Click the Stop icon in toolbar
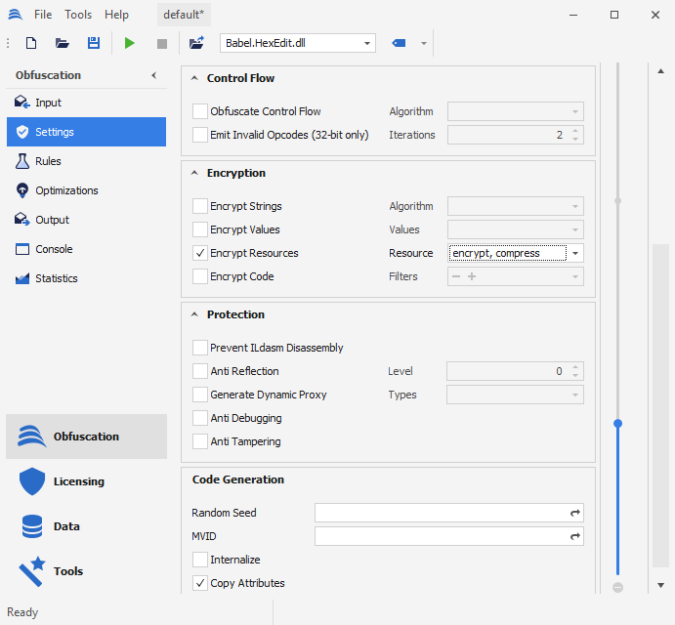 point(162,43)
